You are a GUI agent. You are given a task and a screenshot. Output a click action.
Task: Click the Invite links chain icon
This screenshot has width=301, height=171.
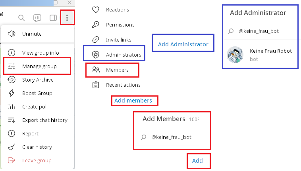tap(95, 40)
